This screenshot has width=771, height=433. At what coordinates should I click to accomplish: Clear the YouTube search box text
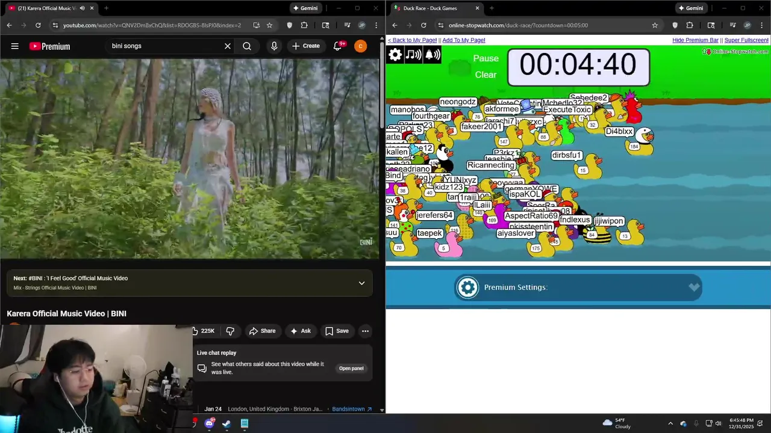(228, 46)
